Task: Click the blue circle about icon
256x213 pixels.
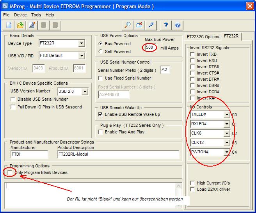Action: tap(178, 25)
